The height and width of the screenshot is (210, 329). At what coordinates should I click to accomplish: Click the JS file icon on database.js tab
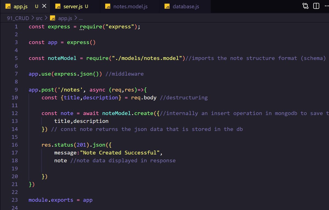[x=167, y=7]
